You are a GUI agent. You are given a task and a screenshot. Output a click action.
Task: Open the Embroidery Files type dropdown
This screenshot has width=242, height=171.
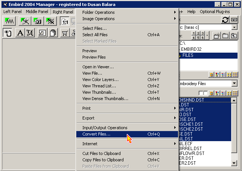coord(234,84)
